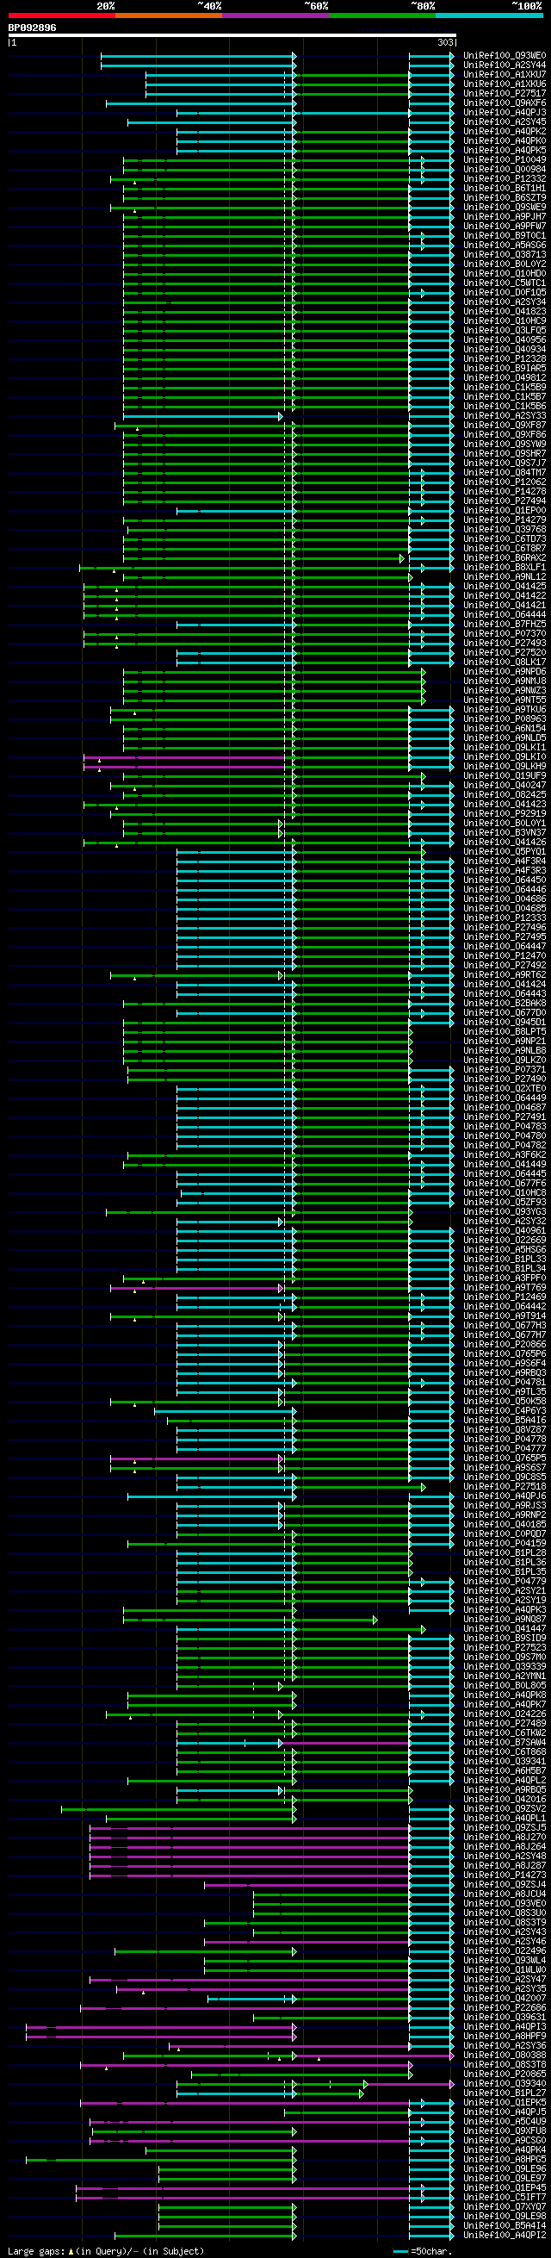Select hit UniRef100_B9T0C1
The height and width of the screenshot is (2258, 551).
(505, 236)
